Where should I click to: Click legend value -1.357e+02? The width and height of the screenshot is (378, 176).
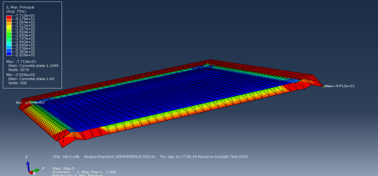click(25, 29)
